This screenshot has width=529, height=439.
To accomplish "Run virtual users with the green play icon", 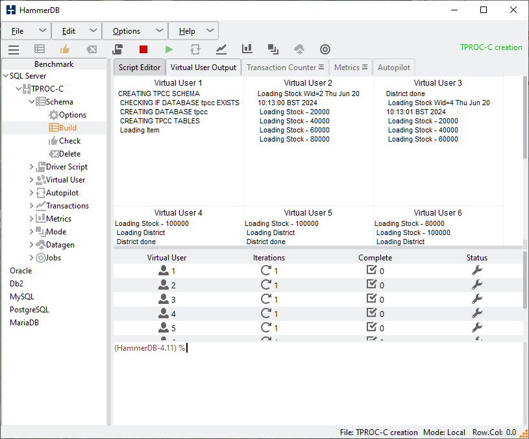I will pos(169,49).
